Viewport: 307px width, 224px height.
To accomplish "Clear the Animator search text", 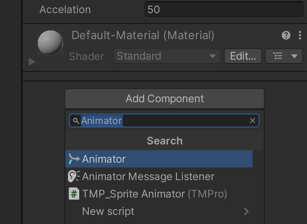I will point(253,121).
